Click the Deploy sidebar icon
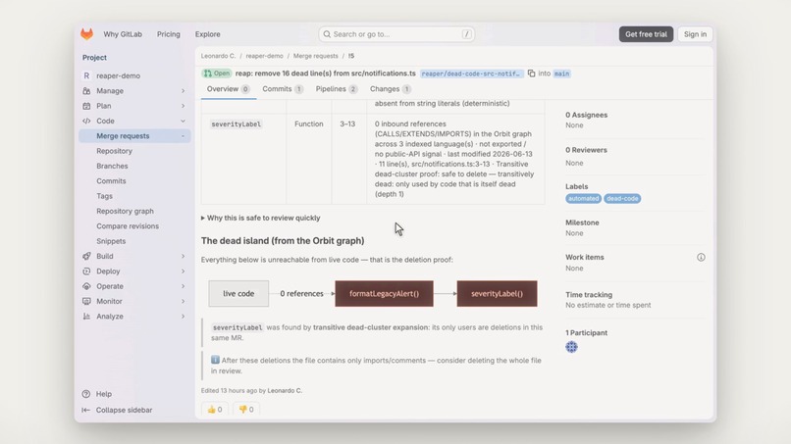Viewport: 791px width, 444px height. coord(86,271)
